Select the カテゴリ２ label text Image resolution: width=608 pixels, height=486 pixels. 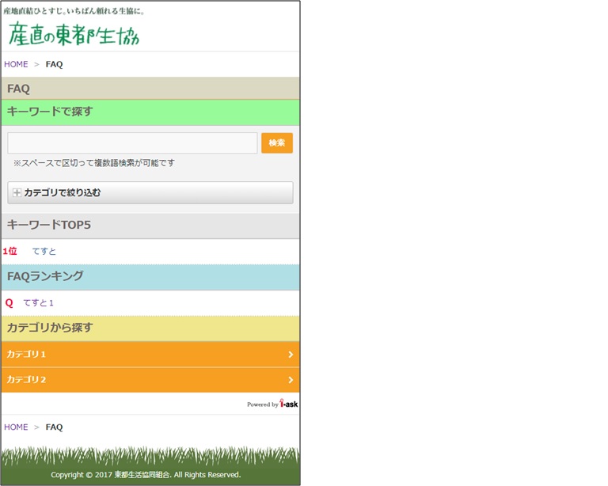(x=27, y=380)
